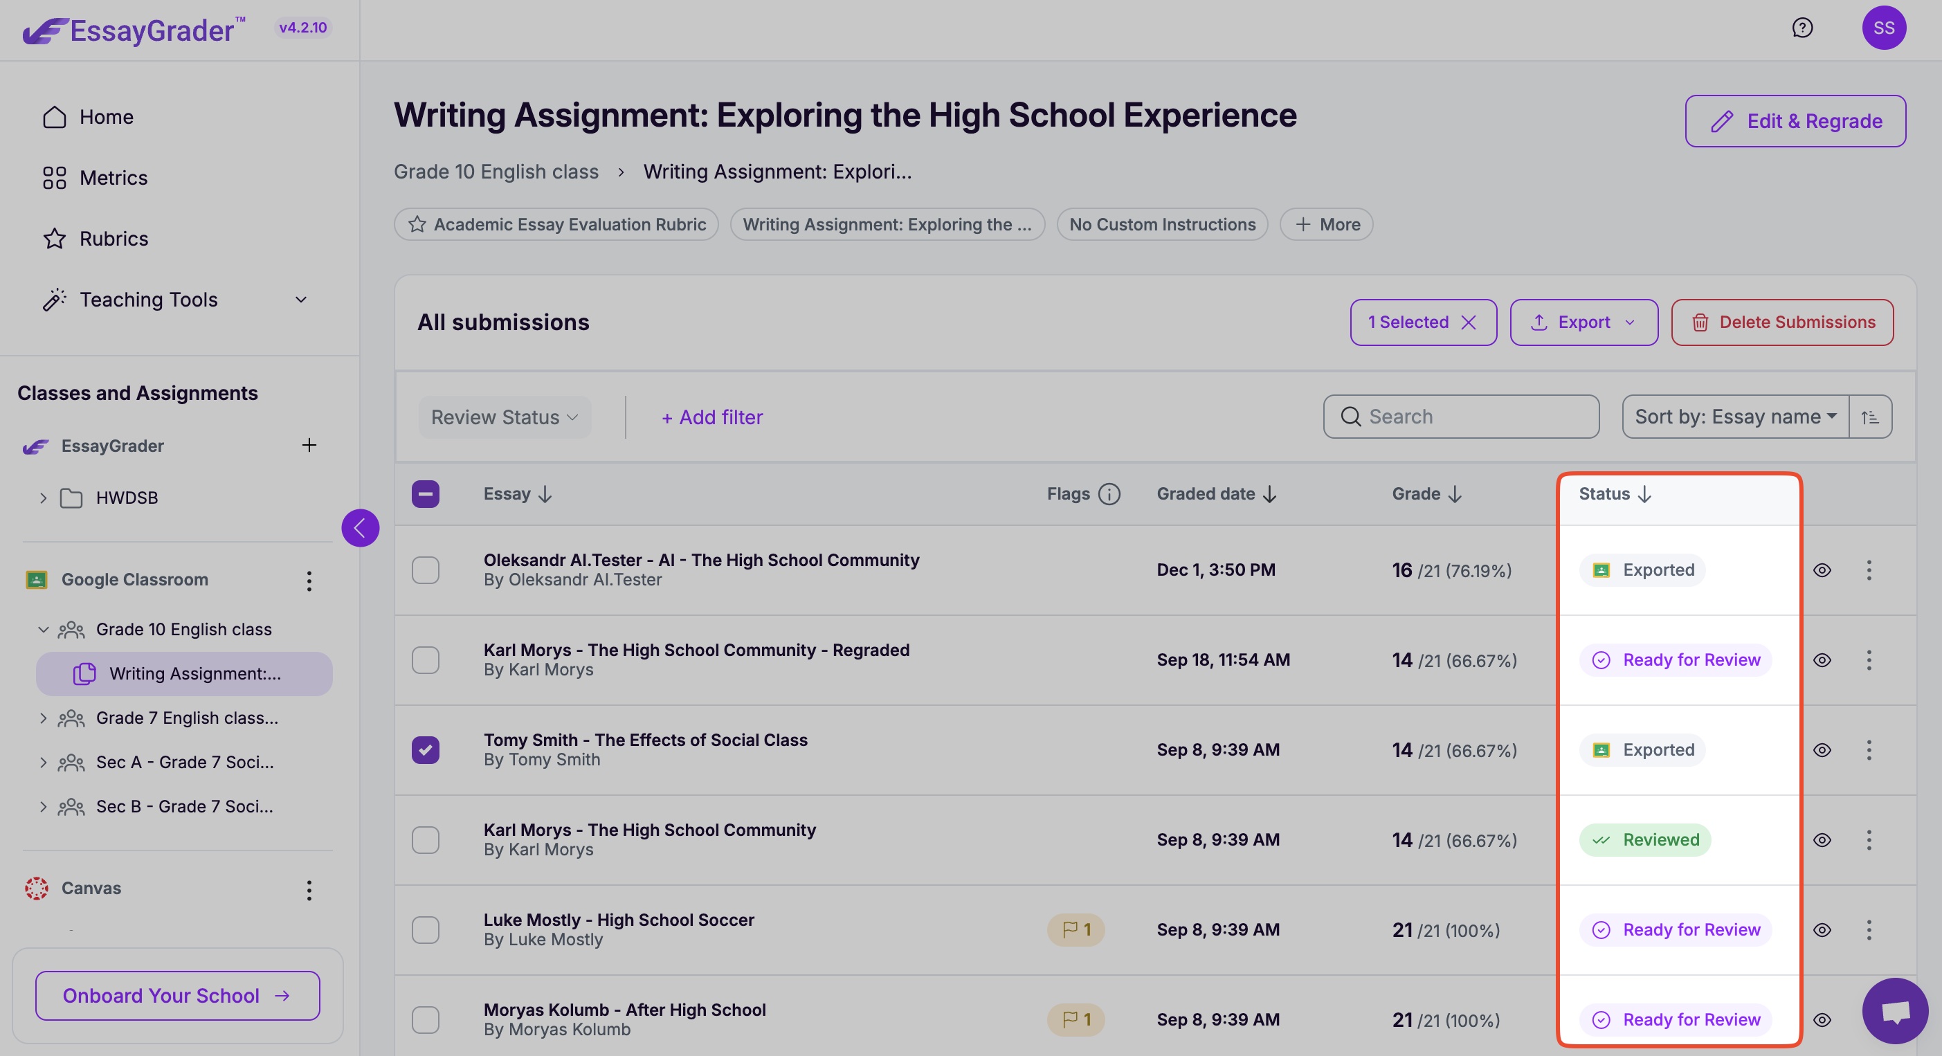Click into the Search field
This screenshot has height=1056, width=1942.
tap(1470, 417)
